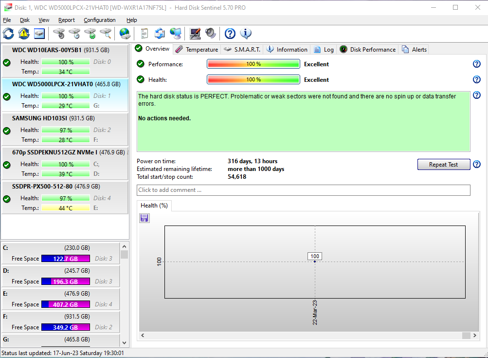This screenshot has height=358, width=488.
Task: Click graph scrollbar right arrow
Action: tap(474, 335)
